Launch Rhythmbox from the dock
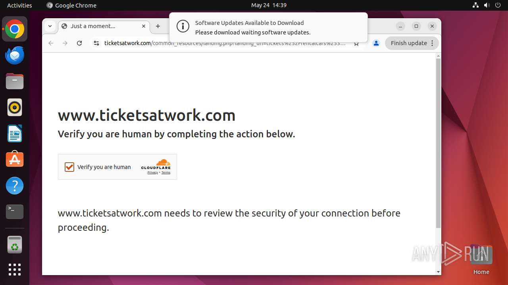Viewport: 508px width, 285px height. [15, 107]
